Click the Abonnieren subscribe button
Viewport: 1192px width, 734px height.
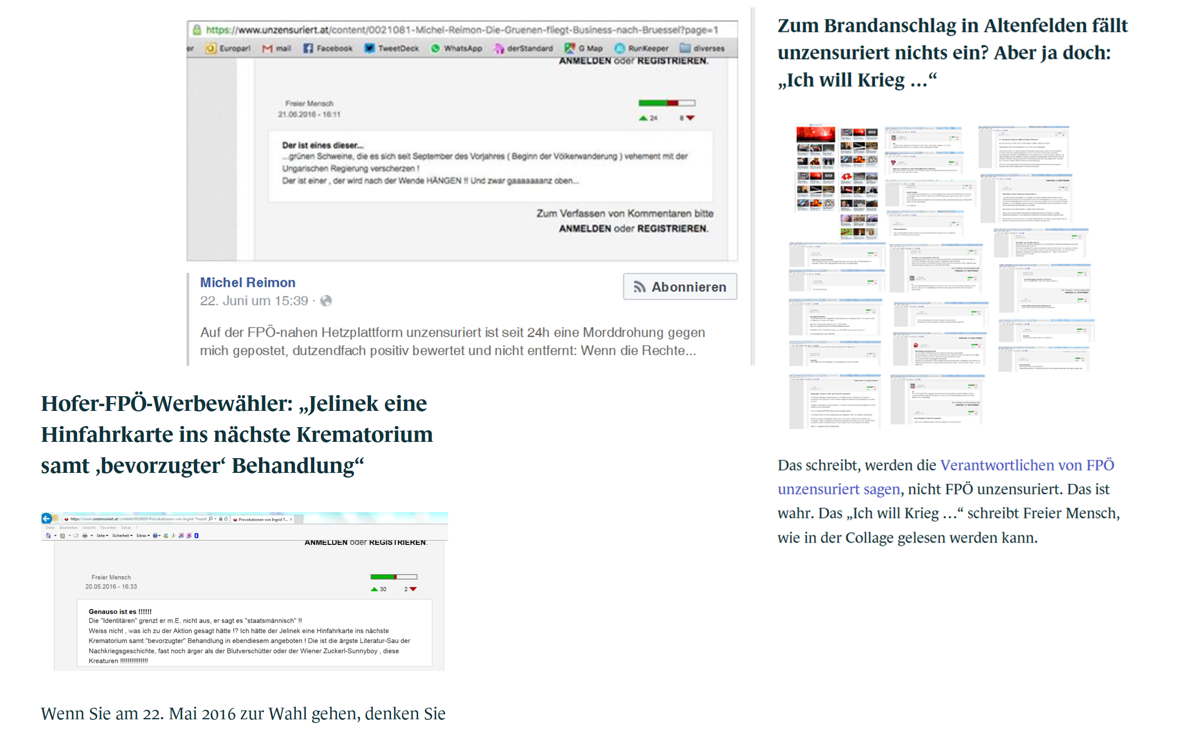click(680, 287)
